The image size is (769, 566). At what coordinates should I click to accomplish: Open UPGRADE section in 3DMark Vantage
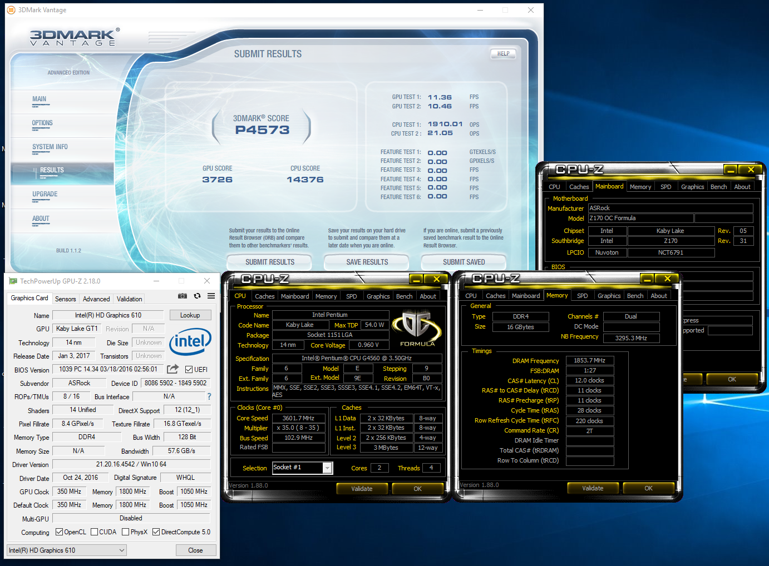[x=45, y=195]
